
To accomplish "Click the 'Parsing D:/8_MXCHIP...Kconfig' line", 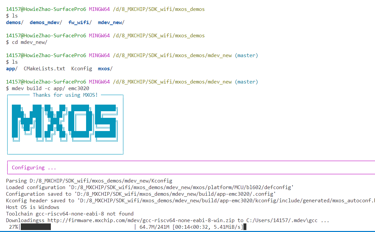I will 89,181.
